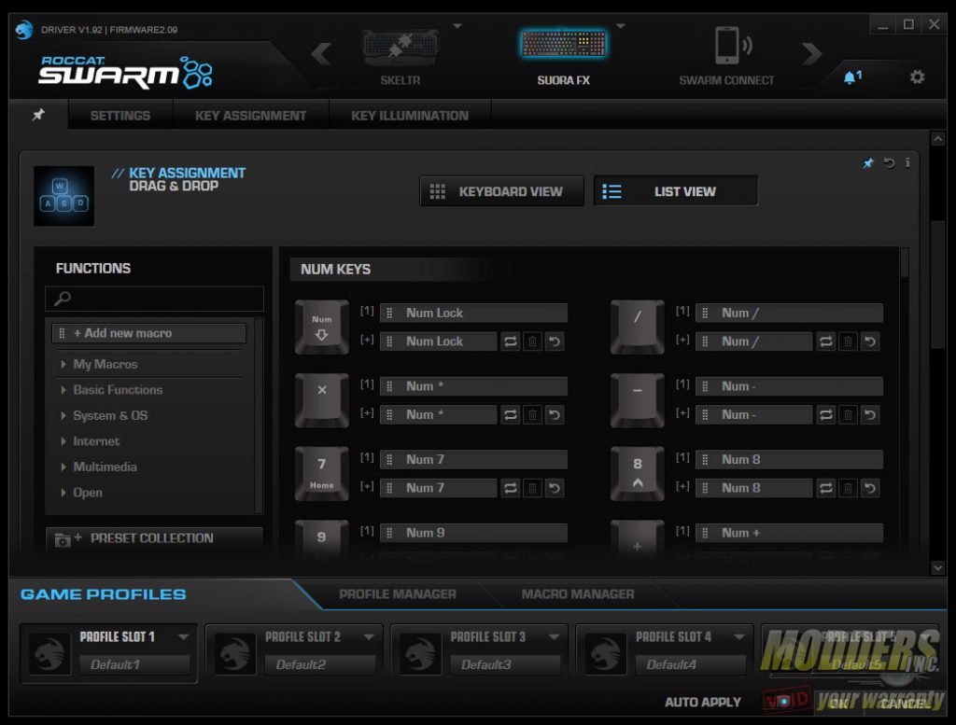Switch to Keyboard View
Screen dimensions: 956x725
[x=501, y=191]
